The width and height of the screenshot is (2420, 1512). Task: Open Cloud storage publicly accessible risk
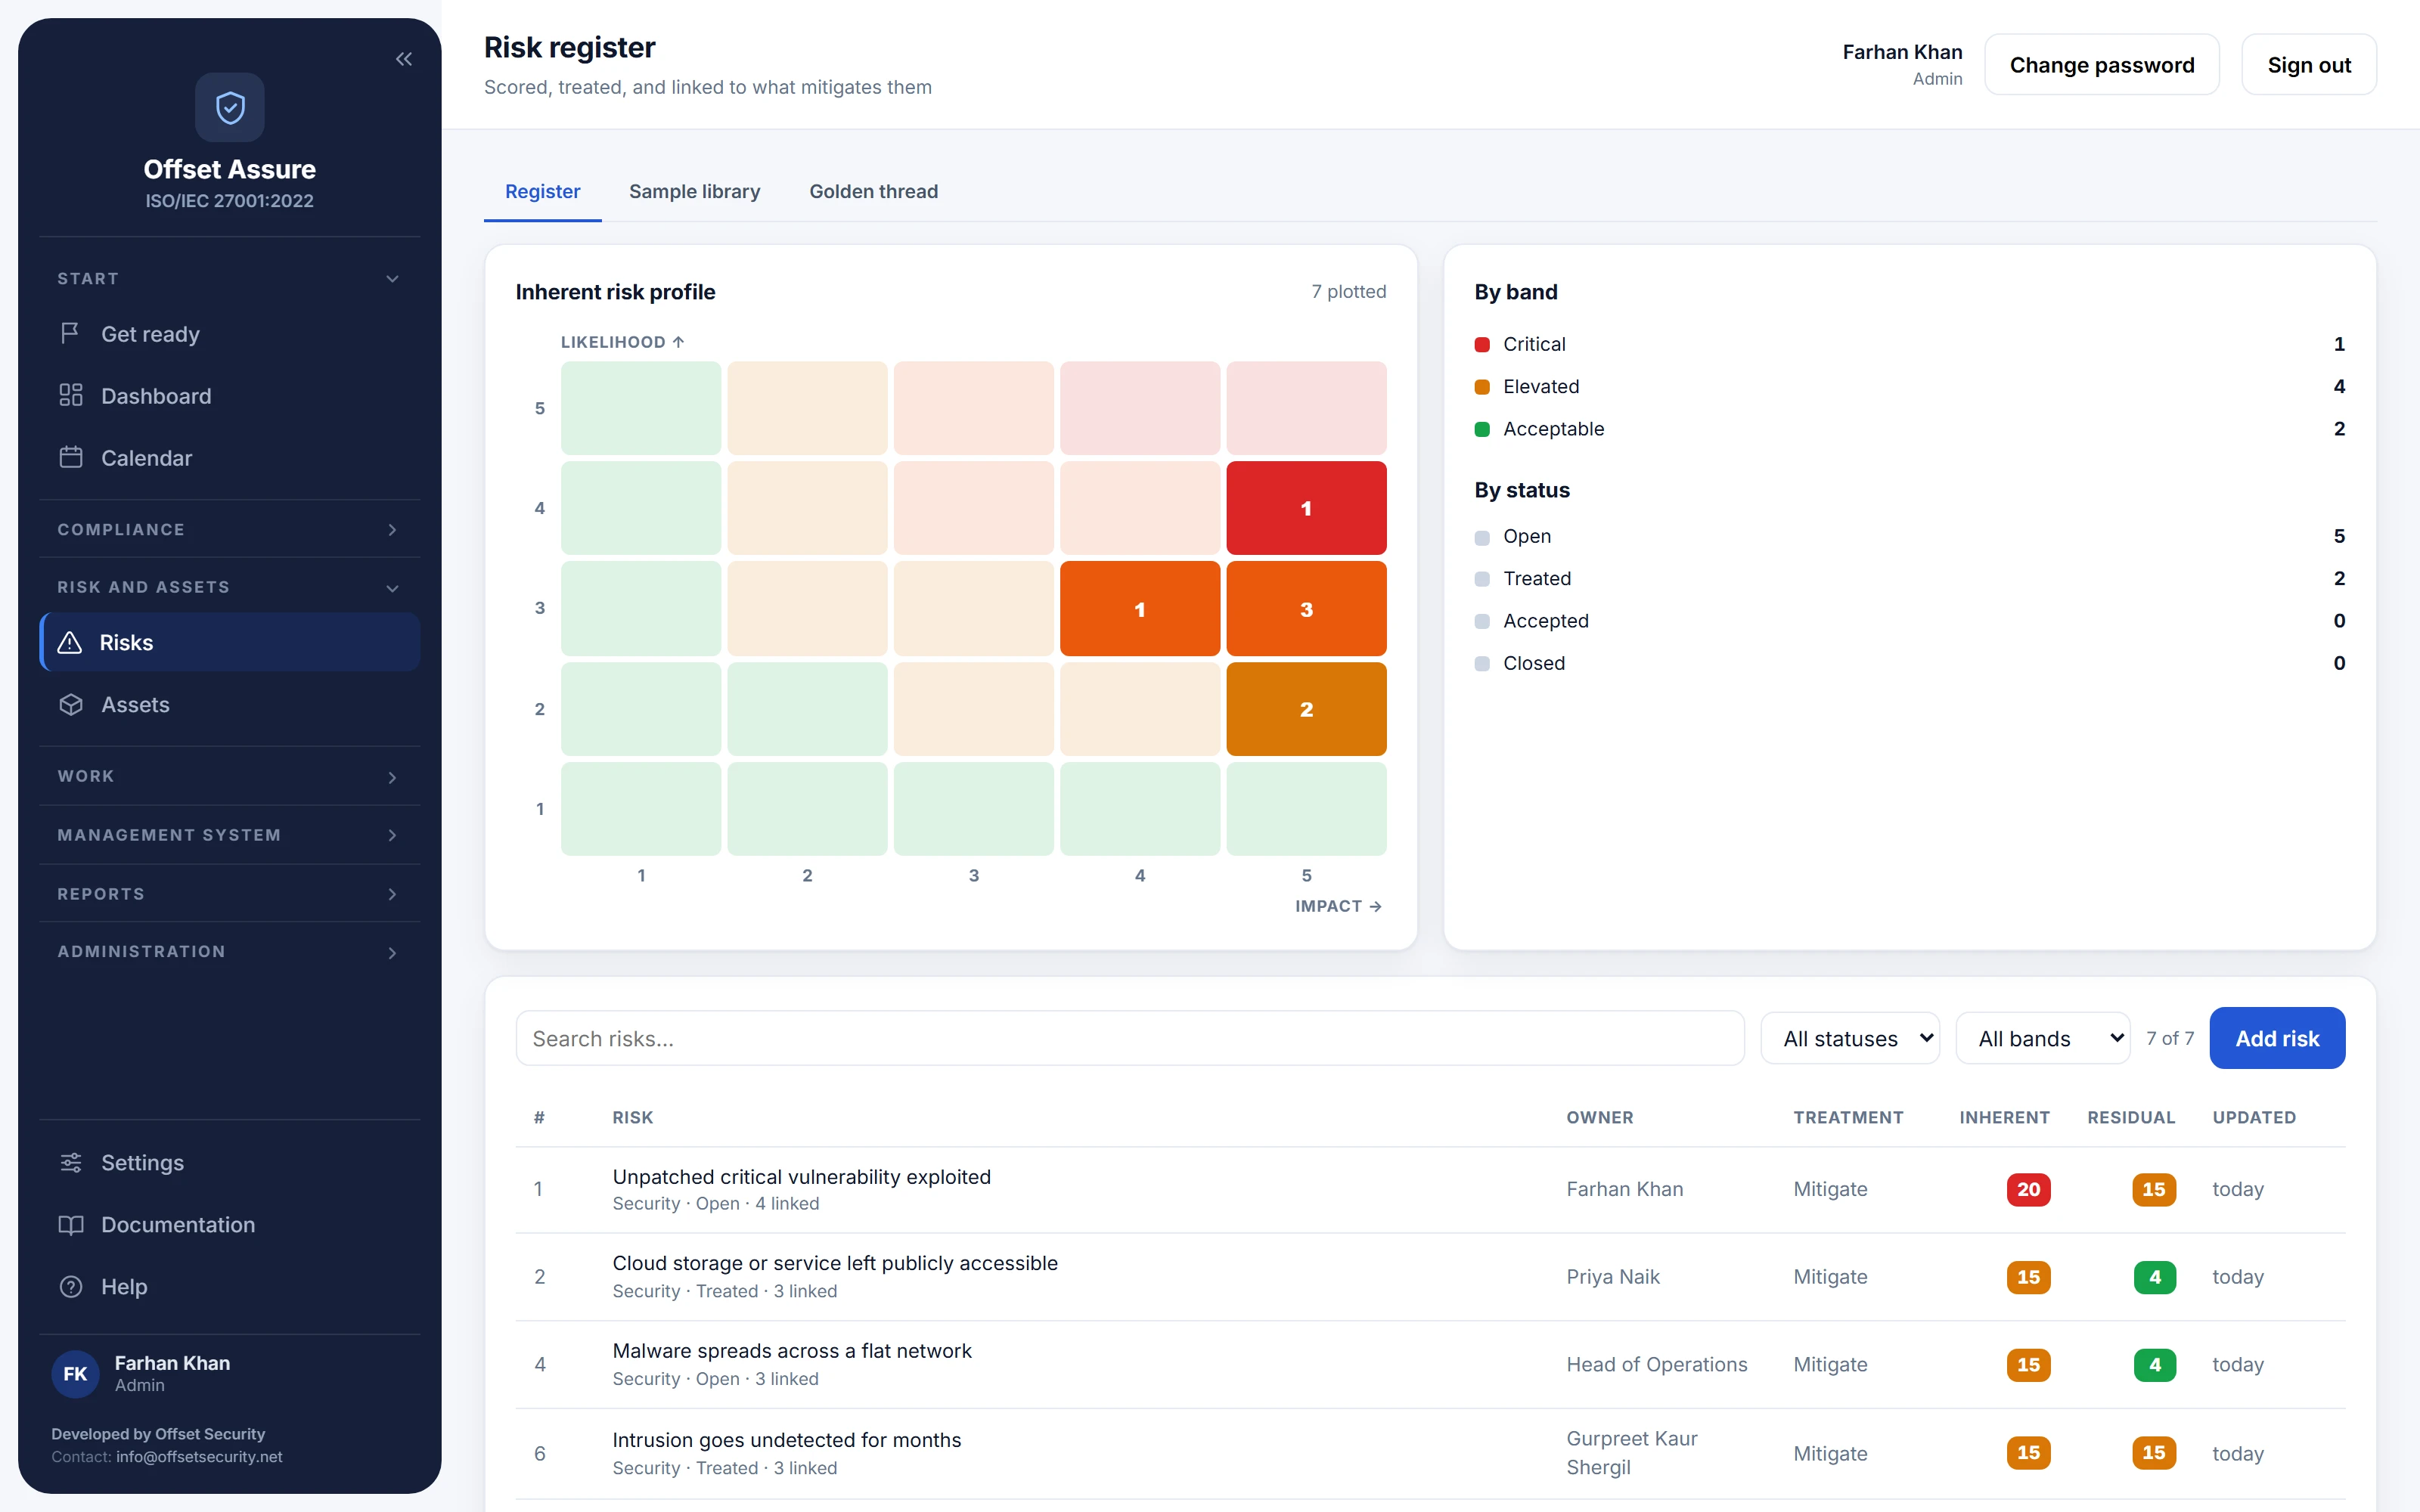1430,1277
